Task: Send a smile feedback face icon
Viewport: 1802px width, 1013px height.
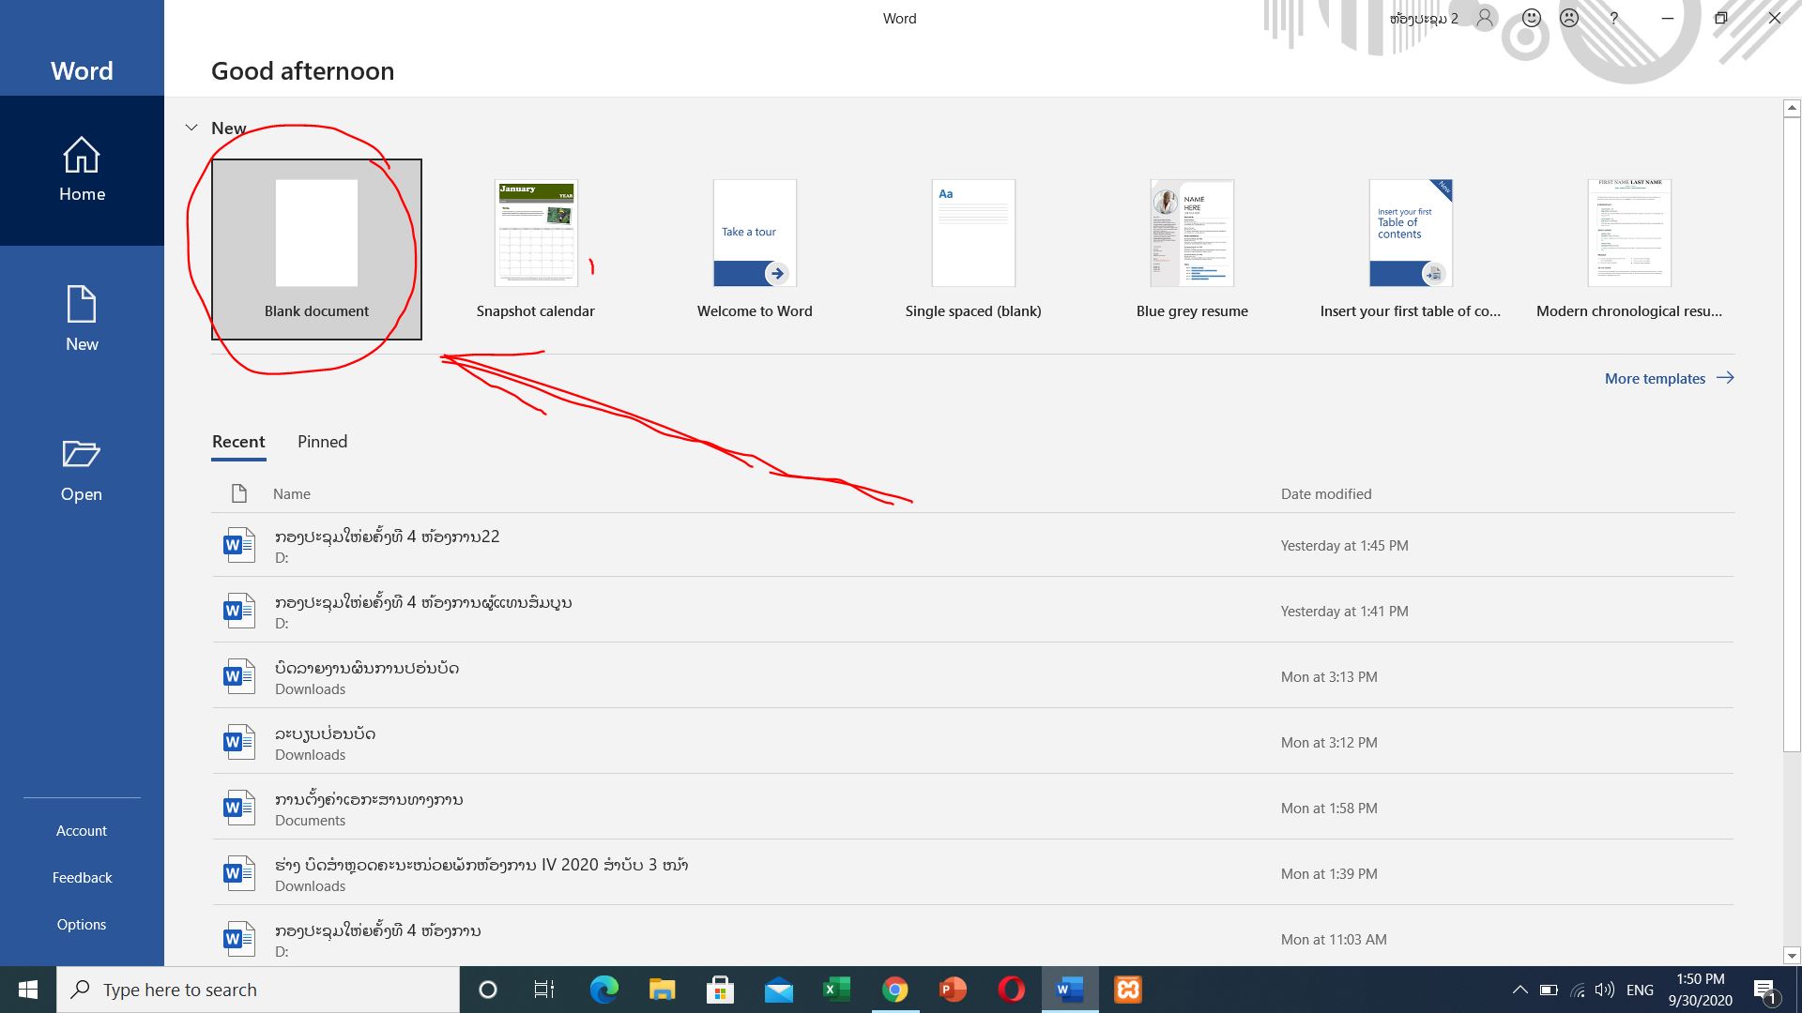Action: (1532, 18)
